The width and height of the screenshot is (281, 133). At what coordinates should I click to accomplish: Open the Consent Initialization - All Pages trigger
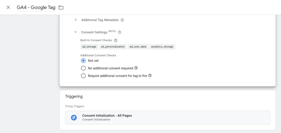pos(167,118)
